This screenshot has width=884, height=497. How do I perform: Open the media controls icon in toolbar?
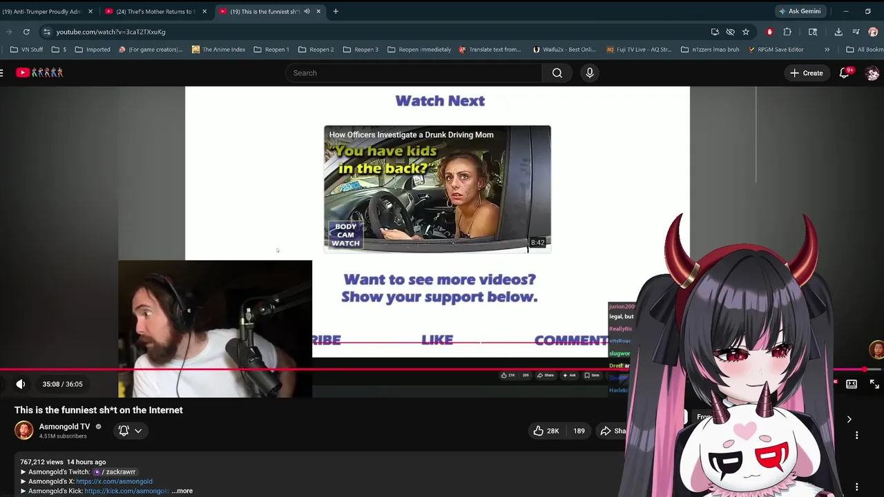click(856, 32)
